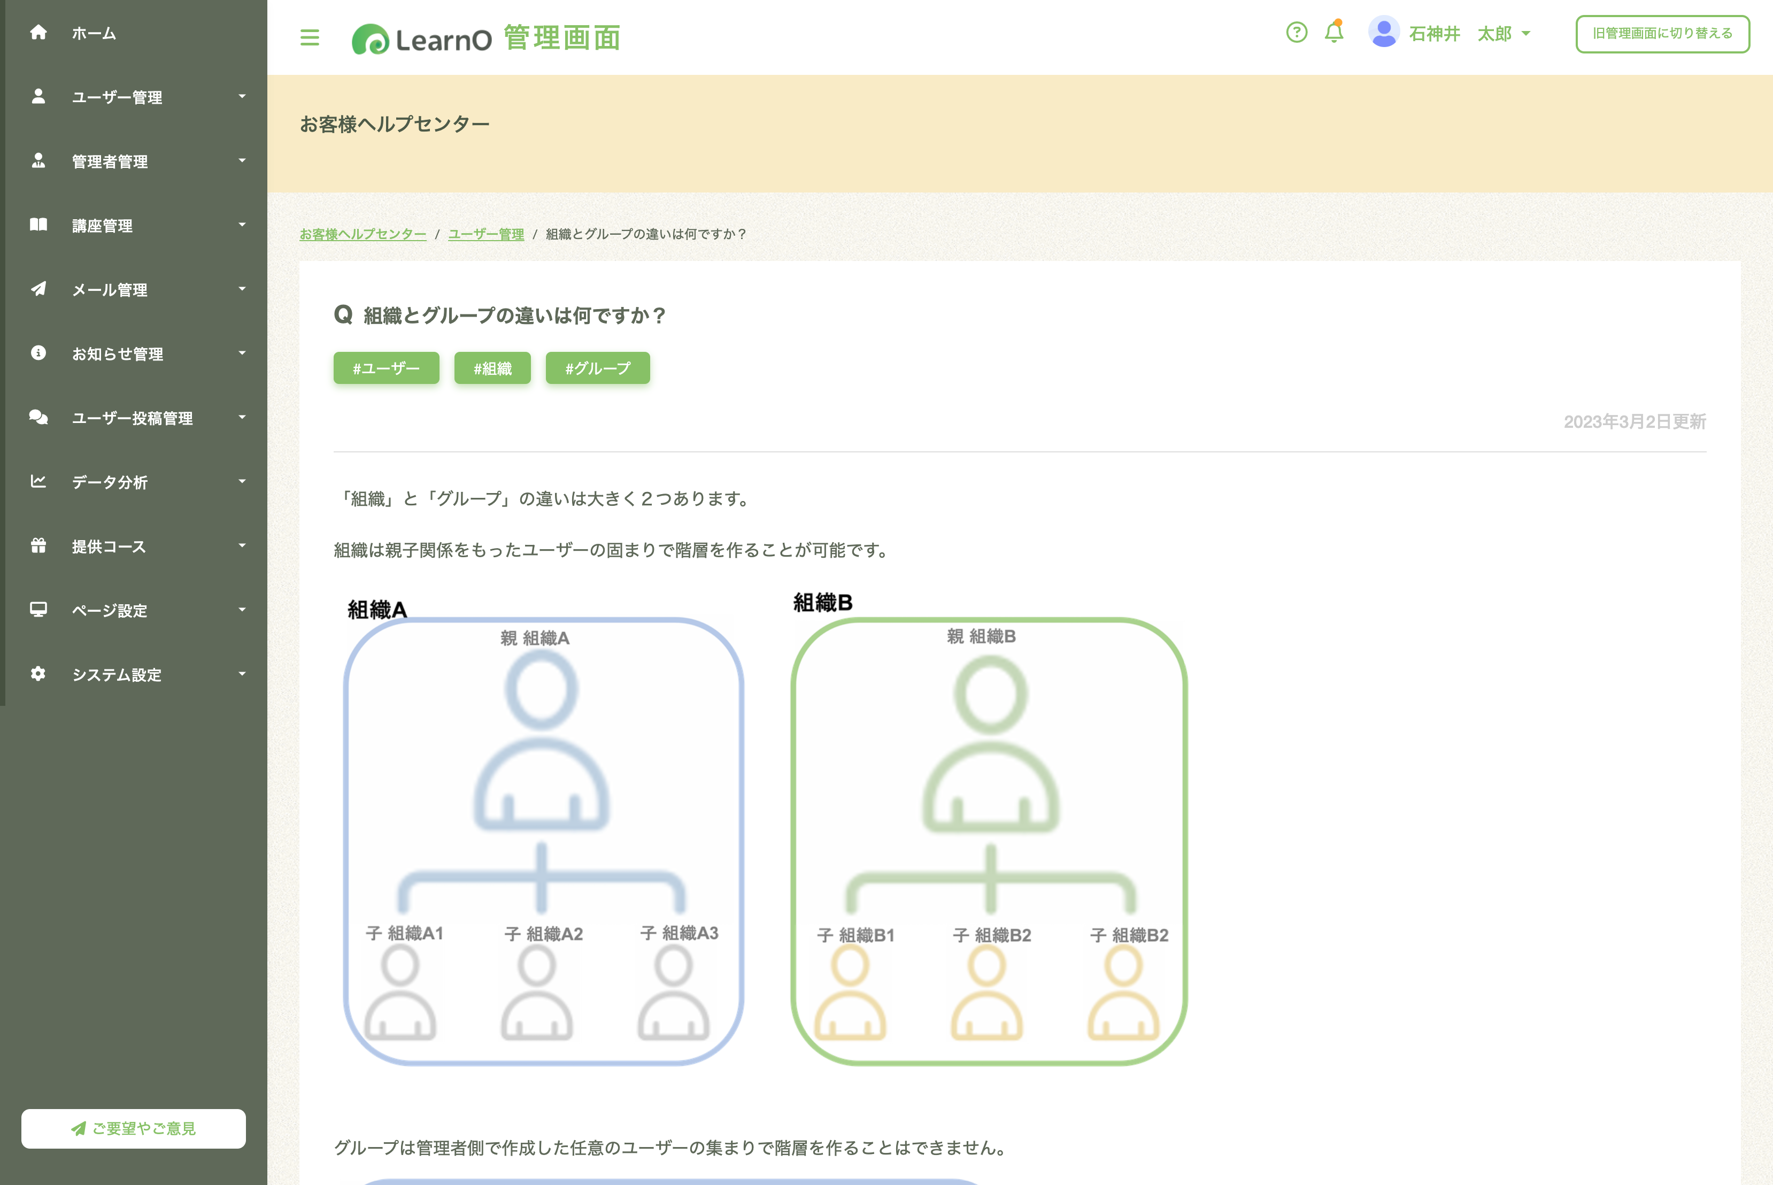Select the #グループ tag
The height and width of the screenshot is (1185, 1773).
click(x=598, y=368)
